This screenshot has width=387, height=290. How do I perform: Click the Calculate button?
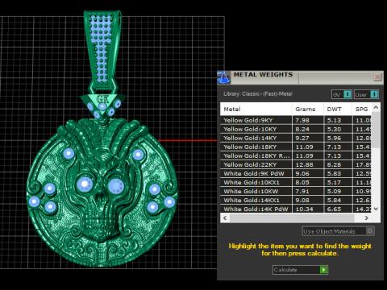(300, 270)
